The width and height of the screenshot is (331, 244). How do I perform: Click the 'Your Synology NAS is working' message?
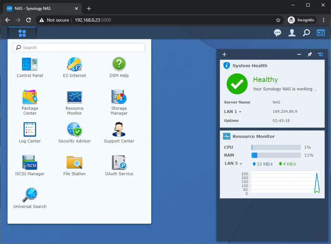click(285, 89)
